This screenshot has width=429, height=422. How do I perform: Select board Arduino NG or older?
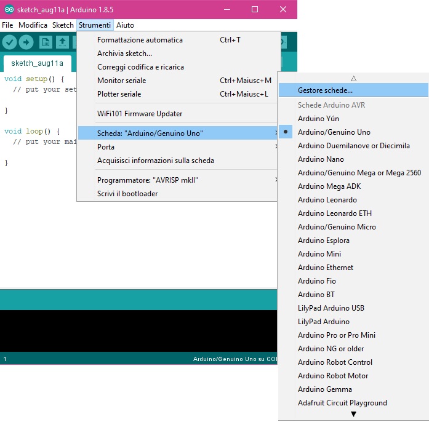click(x=353, y=349)
